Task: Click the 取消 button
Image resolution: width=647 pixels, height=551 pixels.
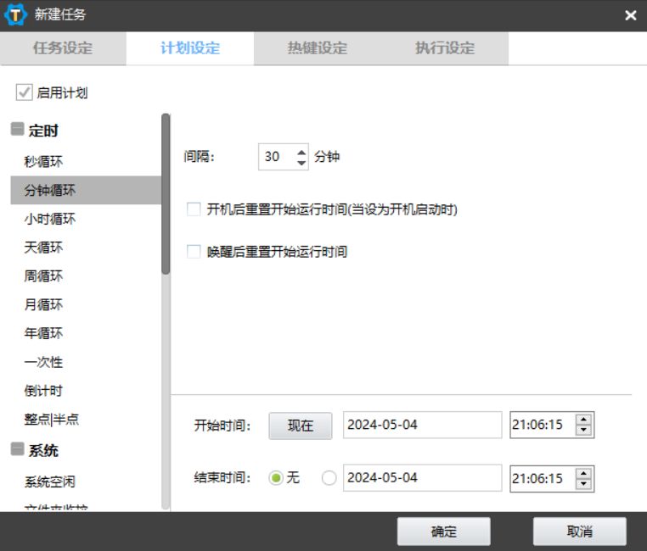Action: point(580,532)
